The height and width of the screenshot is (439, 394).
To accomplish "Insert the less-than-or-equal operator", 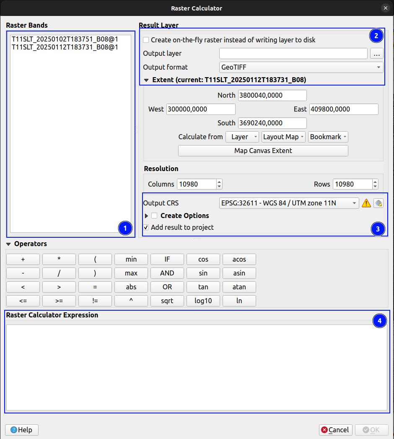I will click(x=23, y=301).
